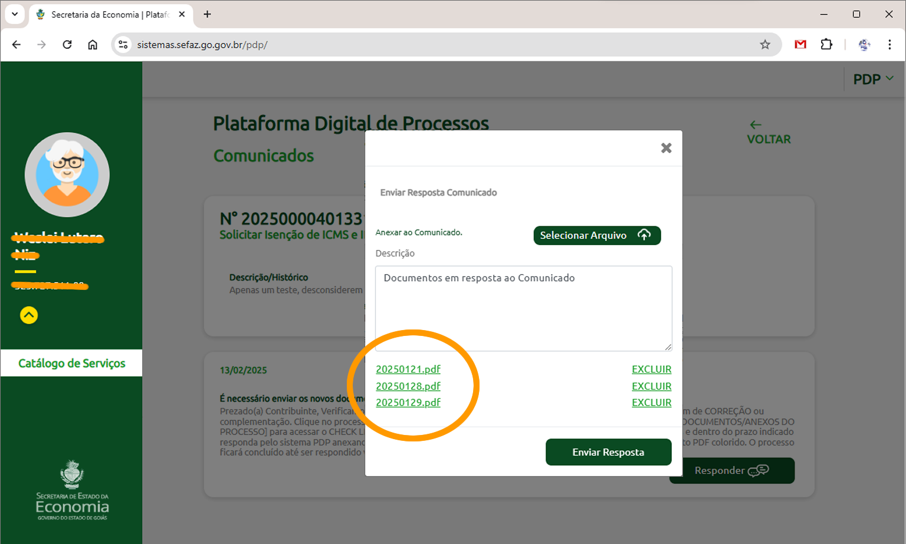The width and height of the screenshot is (906, 544).
Task: Click the Chrome profile avatar
Action: coord(864,44)
